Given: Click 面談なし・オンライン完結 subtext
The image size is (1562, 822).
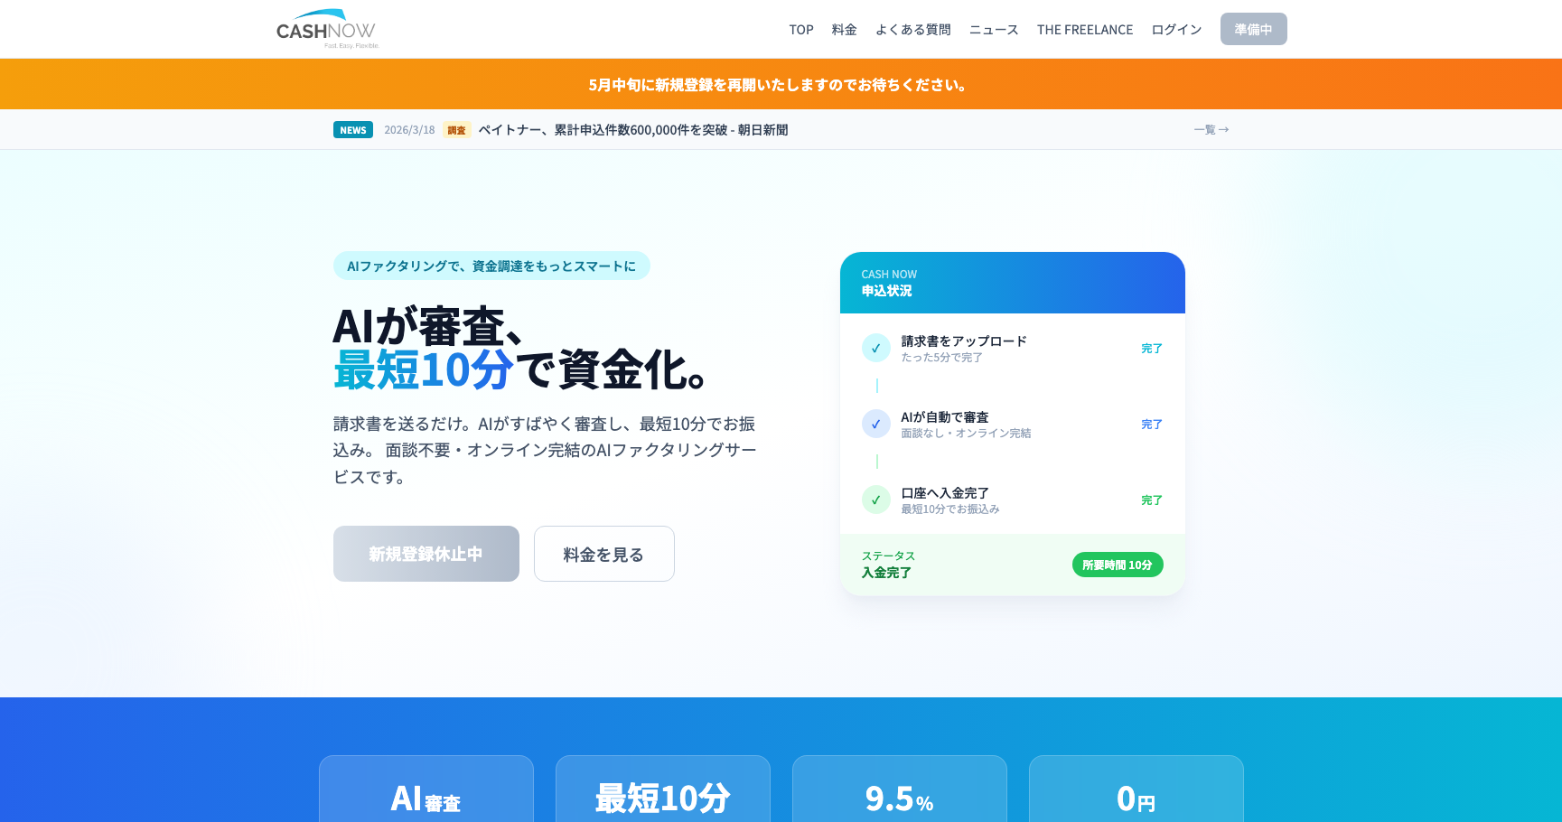Looking at the screenshot, I should (966, 434).
